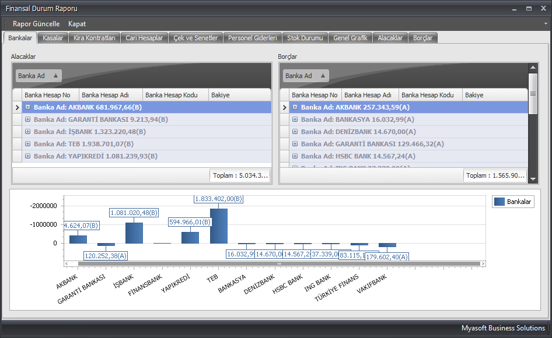Click the İŞBANK bar in chart
The image size is (552, 338).
[x=134, y=233]
